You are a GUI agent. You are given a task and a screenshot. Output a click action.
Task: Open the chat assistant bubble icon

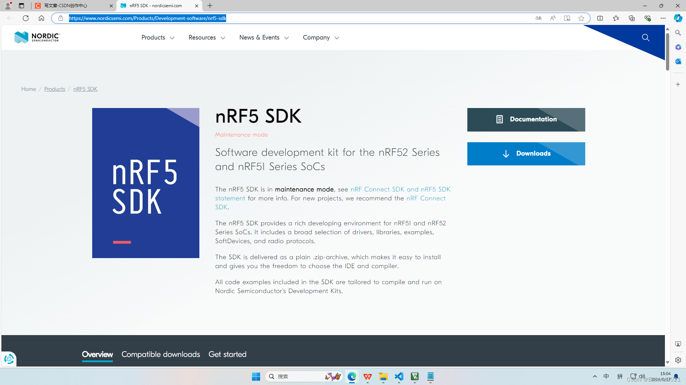click(x=9, y=359)
